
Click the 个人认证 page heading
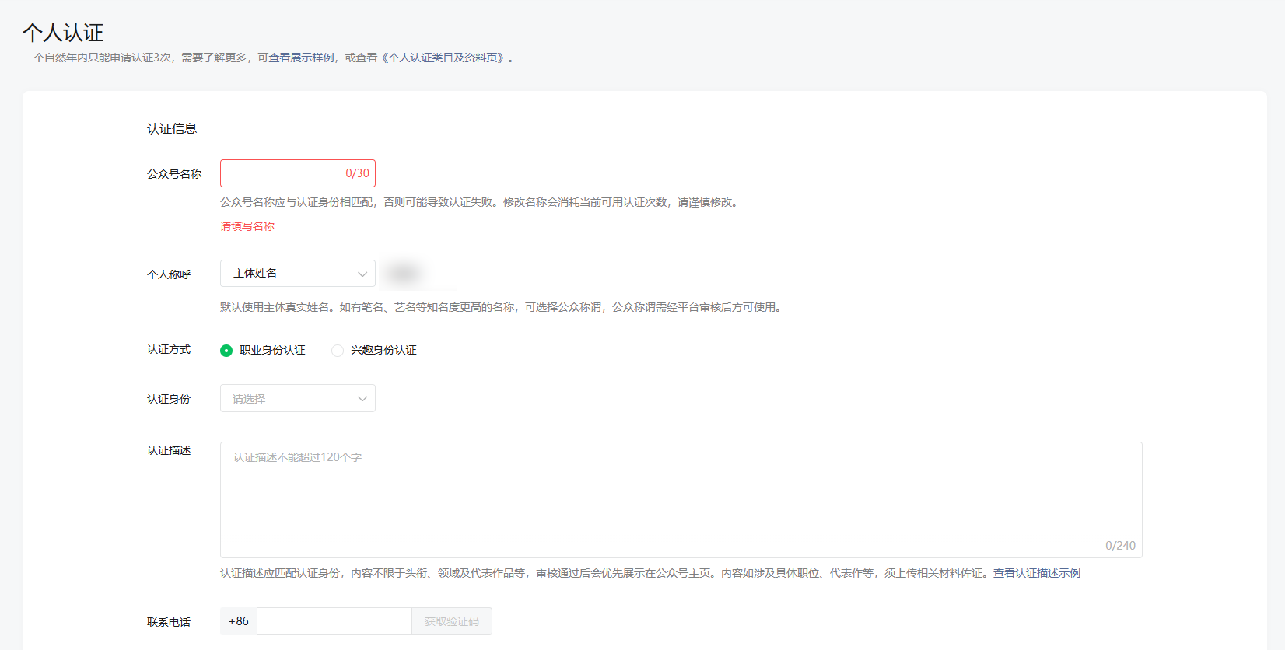pyautogui.click(x=63, y=33)
